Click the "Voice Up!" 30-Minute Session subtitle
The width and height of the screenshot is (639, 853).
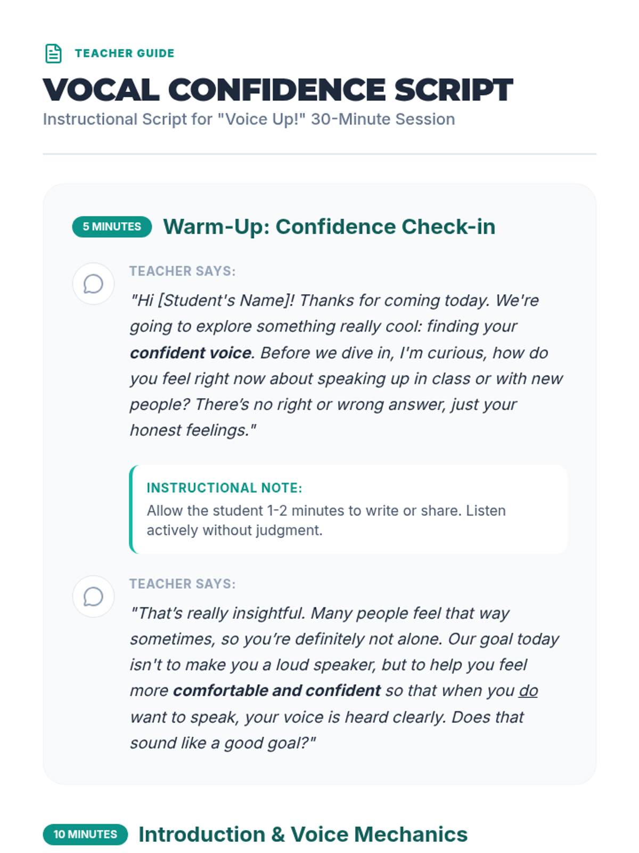point(249,119)
